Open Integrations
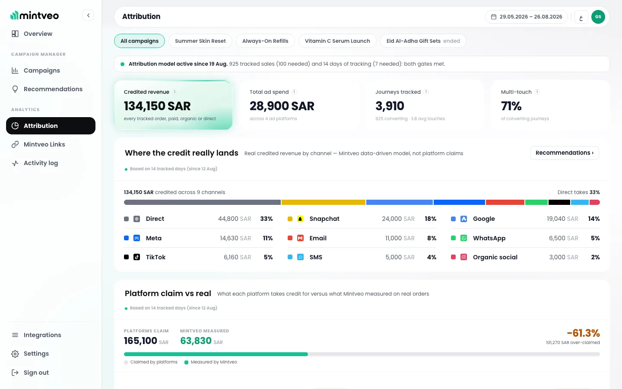Screen dimensions: 622x389 coord(51,335)
